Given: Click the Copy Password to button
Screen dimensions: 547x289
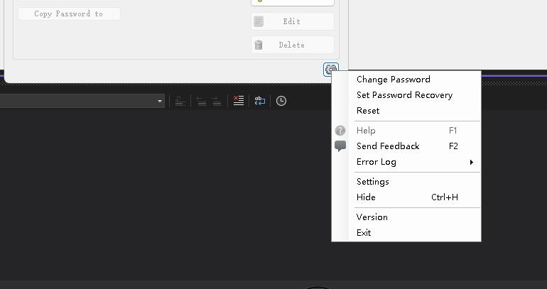Looking at the screenshot, I should 69,14.
